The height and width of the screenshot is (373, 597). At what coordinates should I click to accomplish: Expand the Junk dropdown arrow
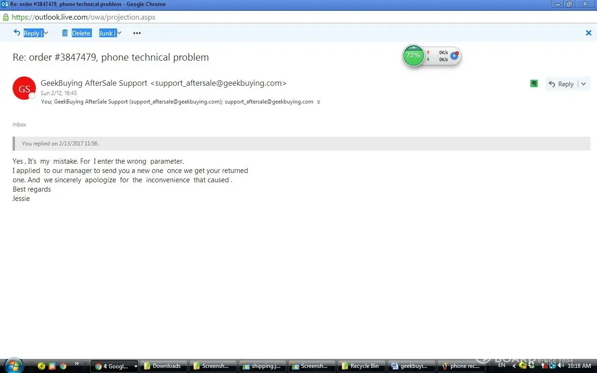(x=119, y=33)
